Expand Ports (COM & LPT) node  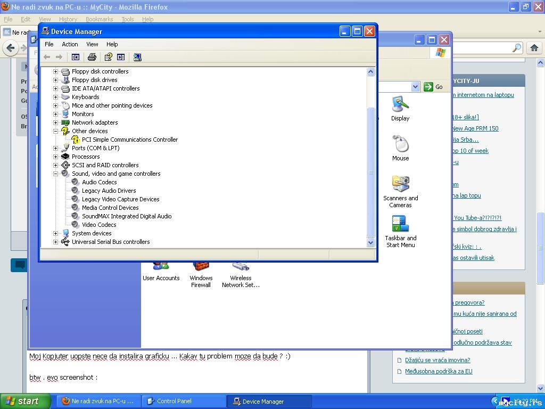coord(55,148)
